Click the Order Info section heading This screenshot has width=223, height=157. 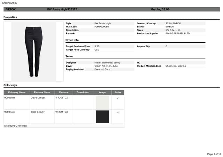(72, 40)
